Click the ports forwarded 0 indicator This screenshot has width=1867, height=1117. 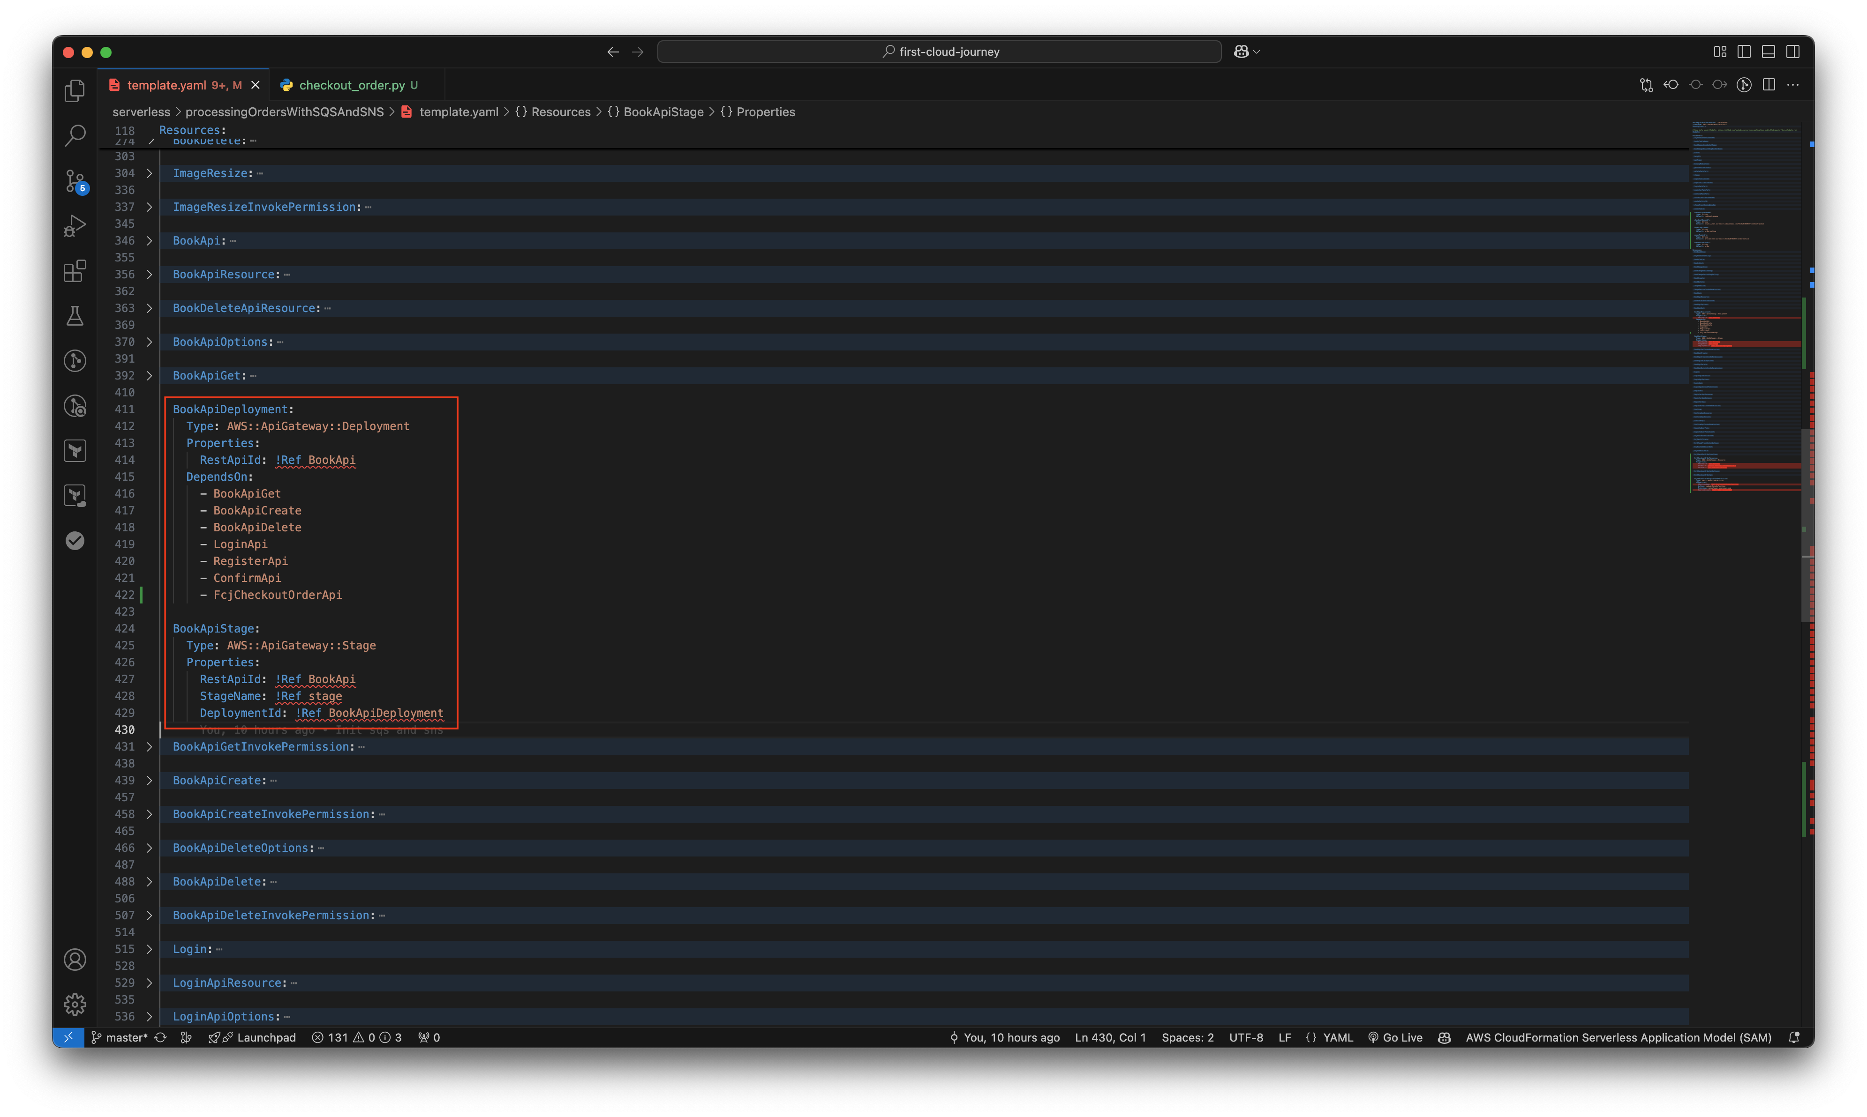429,1037
